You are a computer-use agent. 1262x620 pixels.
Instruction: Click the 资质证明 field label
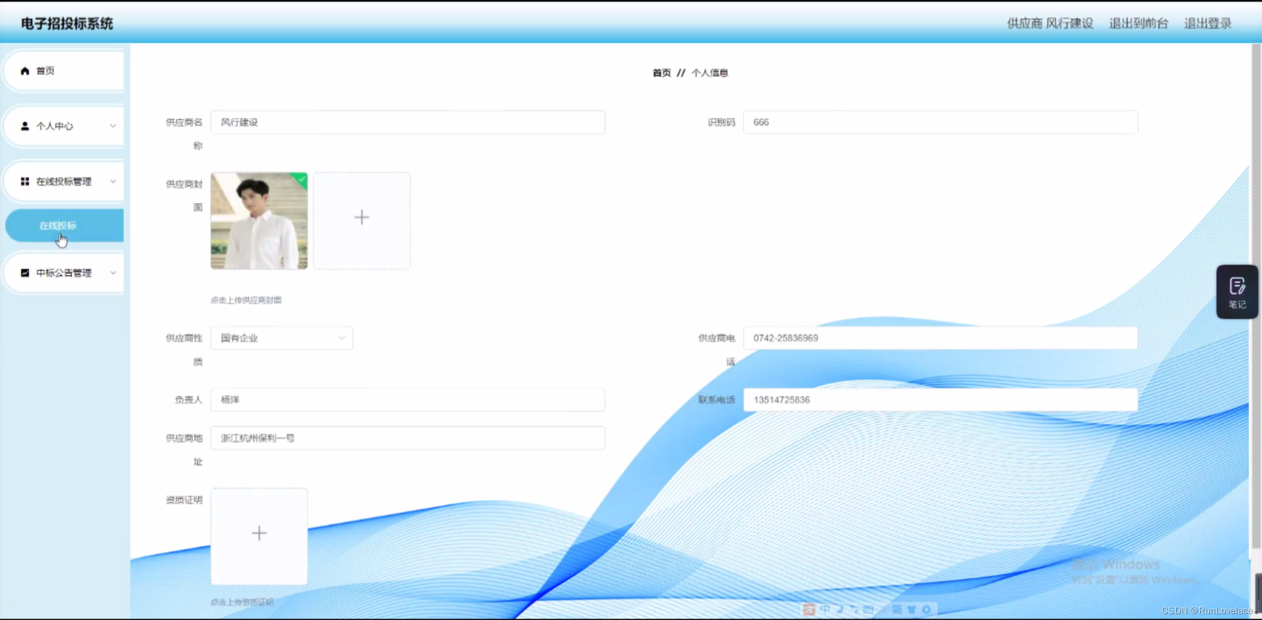(184, 500)
